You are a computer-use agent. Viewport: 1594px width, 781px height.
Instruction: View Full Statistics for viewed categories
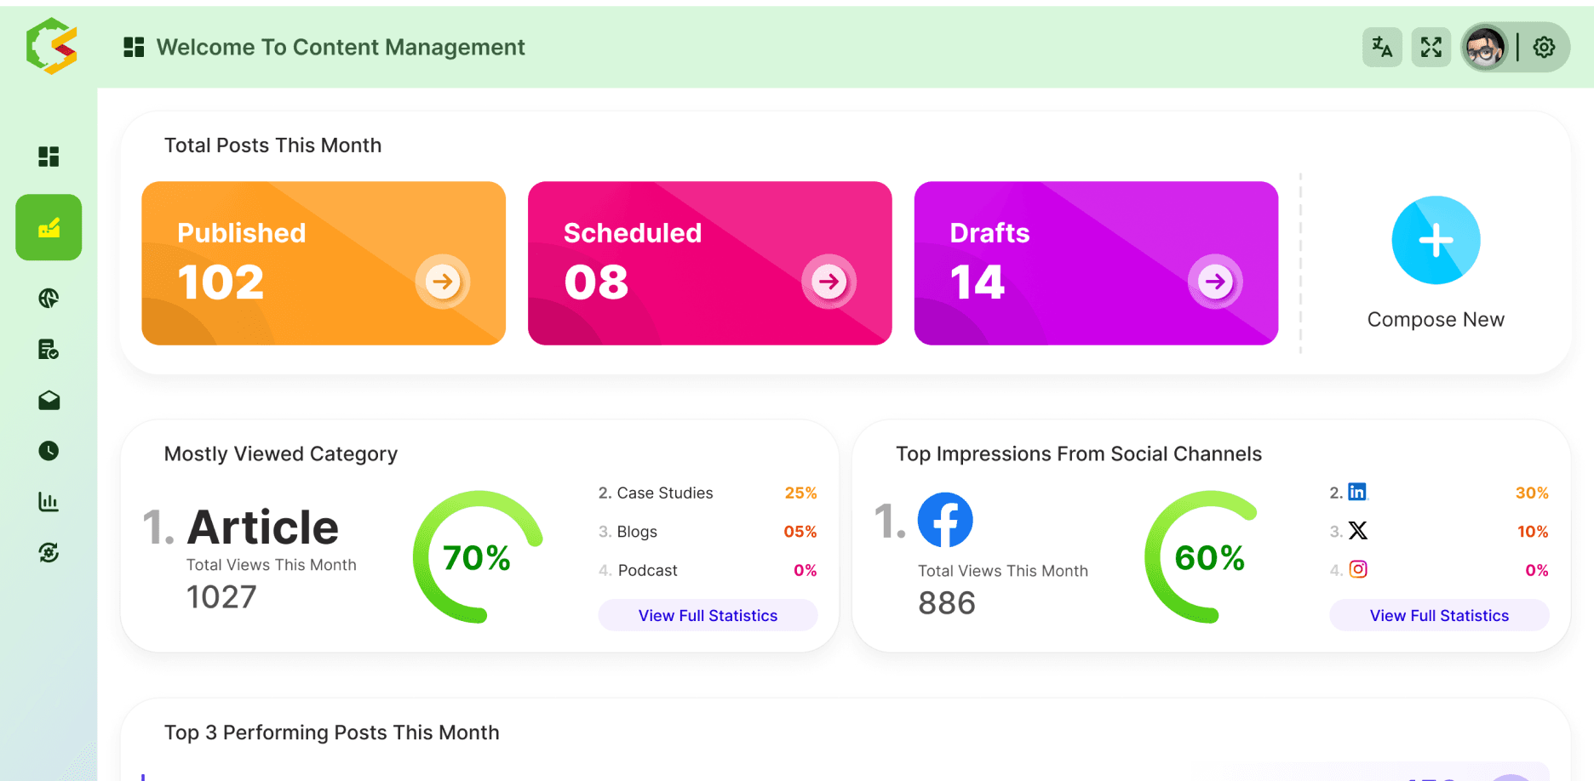[x=708, y=615]
